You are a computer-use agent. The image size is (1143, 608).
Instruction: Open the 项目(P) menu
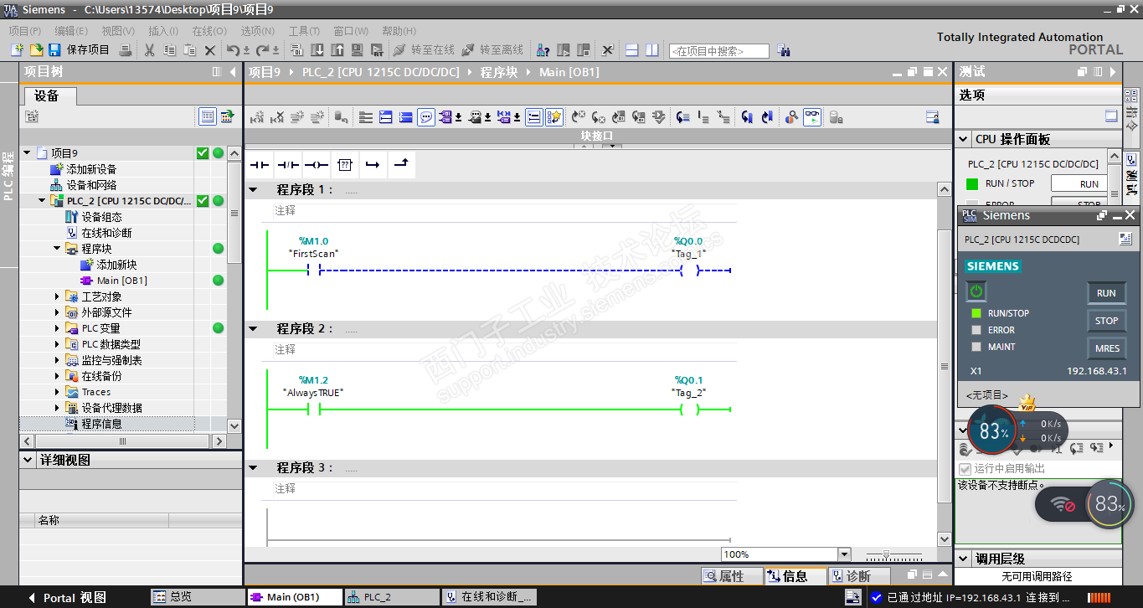tap(23, 31)
